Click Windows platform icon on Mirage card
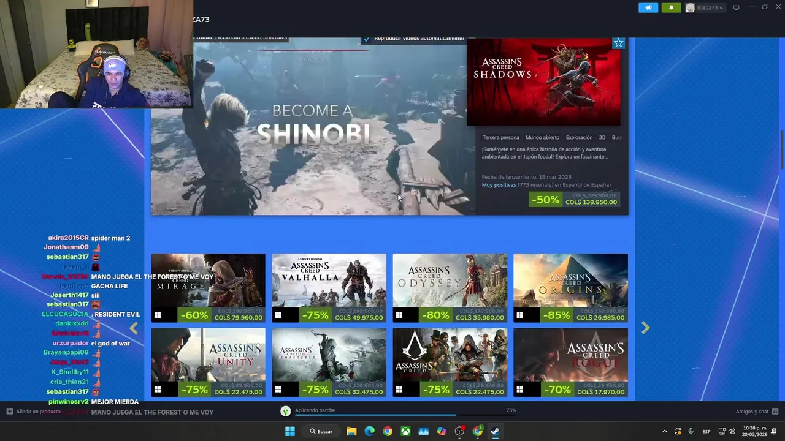785x441 pixels. [158, 315]
